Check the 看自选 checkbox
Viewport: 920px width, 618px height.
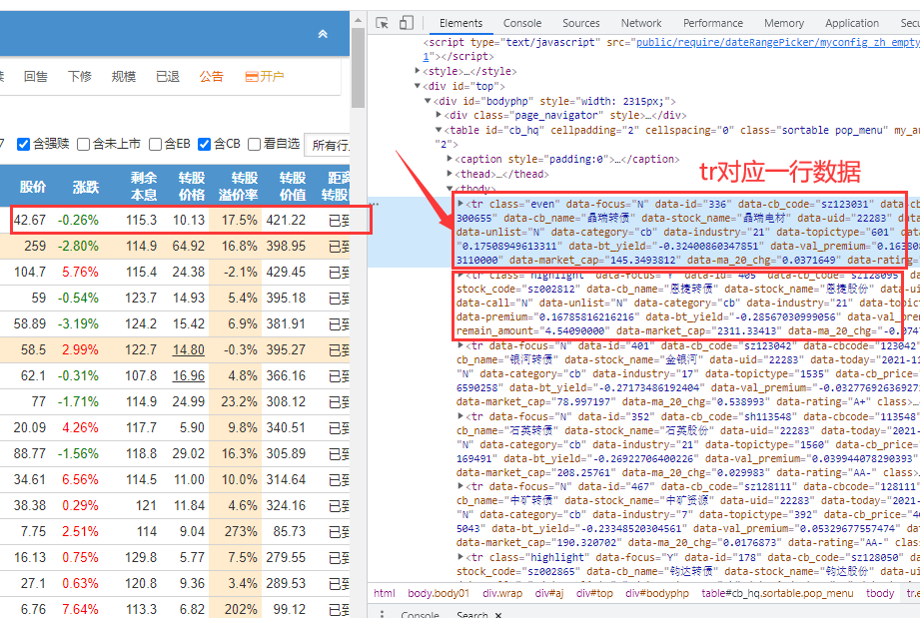pos(255,143)
